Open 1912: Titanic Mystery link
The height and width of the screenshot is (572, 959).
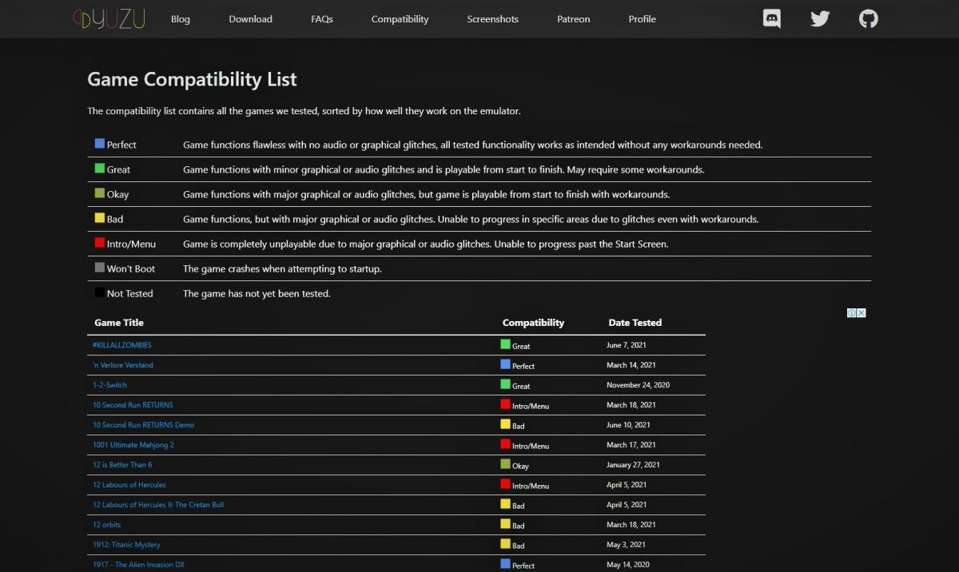coord(126,545)
